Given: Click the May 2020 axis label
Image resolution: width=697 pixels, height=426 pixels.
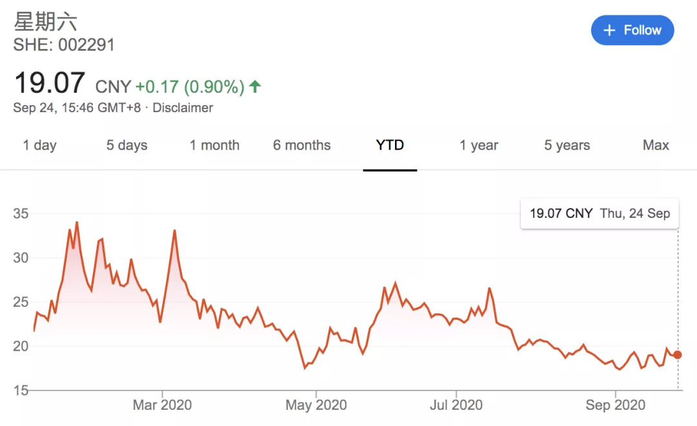Looking at the screenshot, I should 316,405.
